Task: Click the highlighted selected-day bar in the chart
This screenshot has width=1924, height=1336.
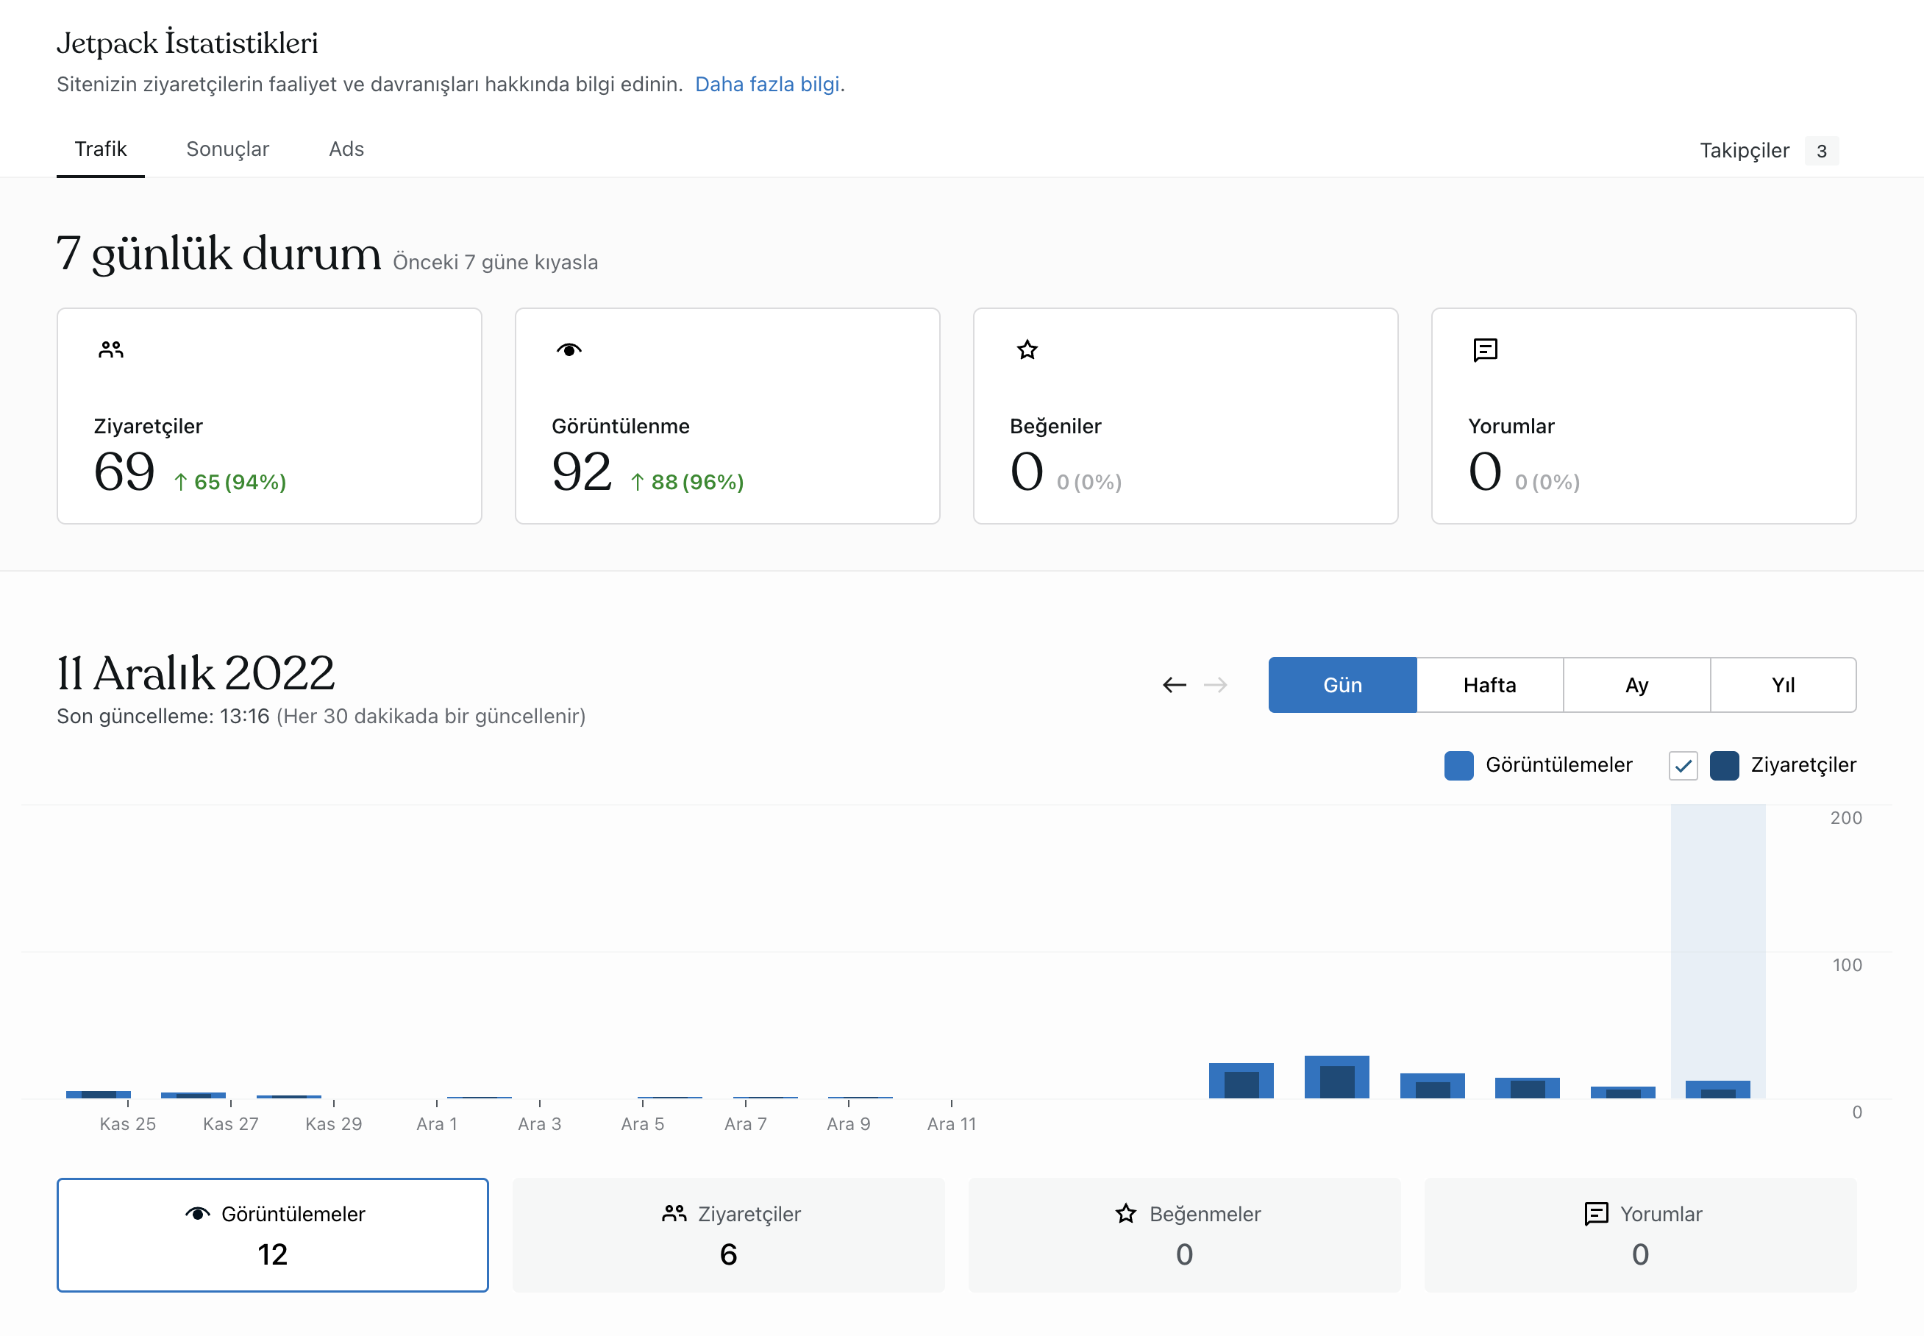Action: (x=1717, y=1089)
